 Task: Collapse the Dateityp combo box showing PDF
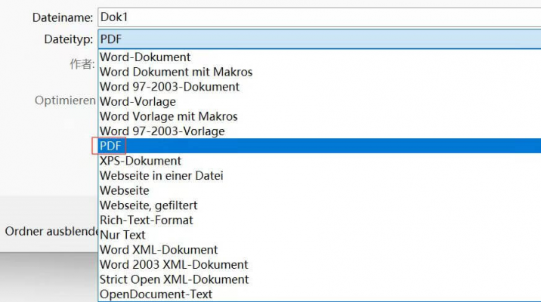point(317,38)
